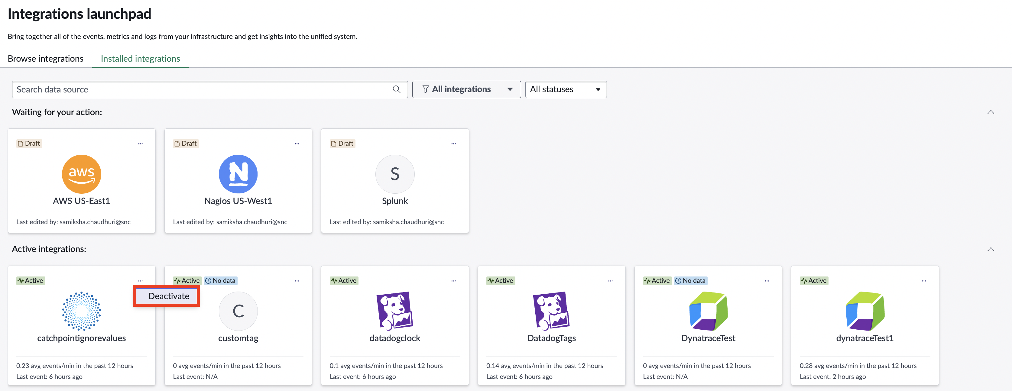Click '0.23 avg events/min in the past 12 hours'
1012x391 pixels.
tap(75, 366)
